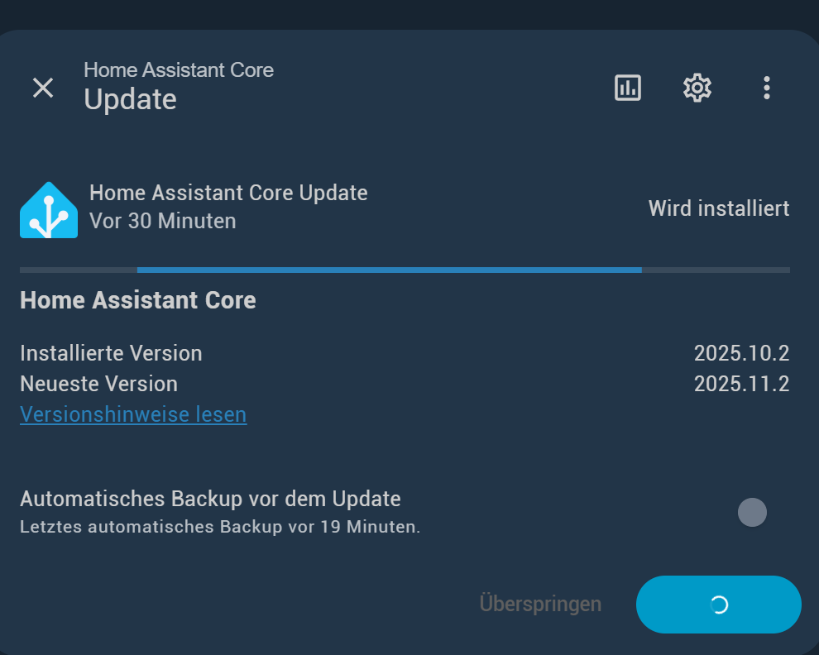Click the Versionshinweise lesen link
Image resolution: width=819 pixels, height=655 pixels.
click(133, 414)
